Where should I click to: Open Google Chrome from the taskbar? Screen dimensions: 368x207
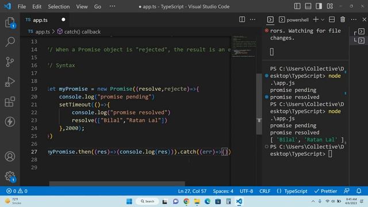pos(186,201)
